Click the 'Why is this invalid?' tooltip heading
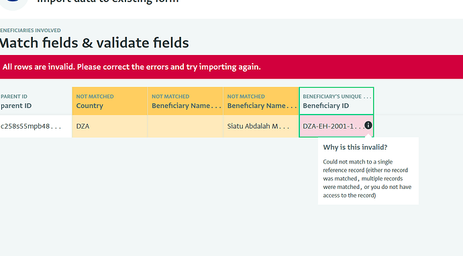The width and height of the screenshot is (463, 256). point(355,147)
